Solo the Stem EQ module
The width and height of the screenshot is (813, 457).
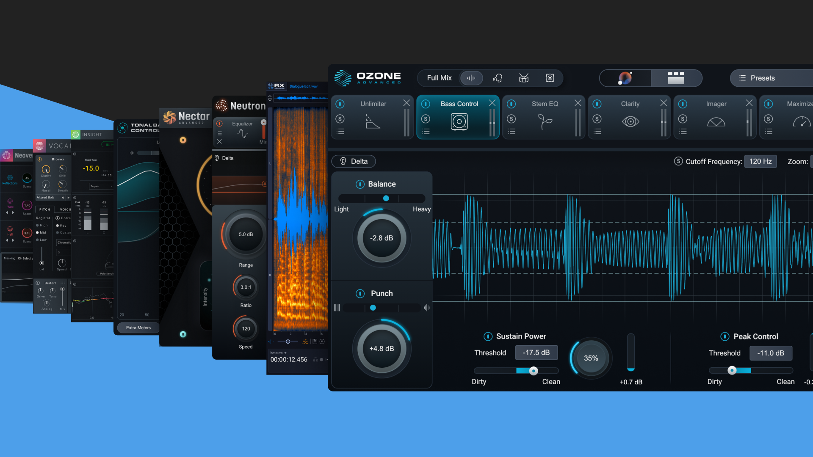tap(512, 119)
